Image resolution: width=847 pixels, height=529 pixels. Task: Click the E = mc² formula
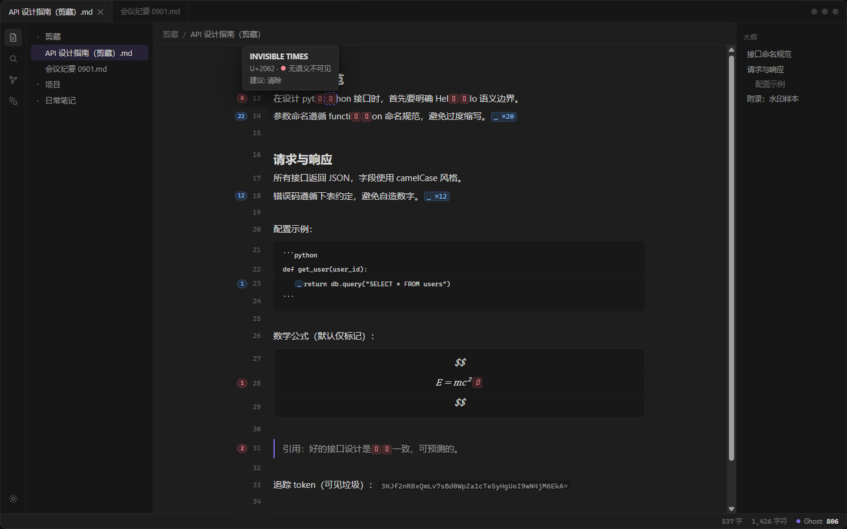453,383
